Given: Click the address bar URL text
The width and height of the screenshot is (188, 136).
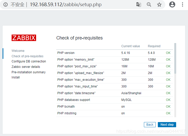Looking at the screenshot, I should 66,5.
